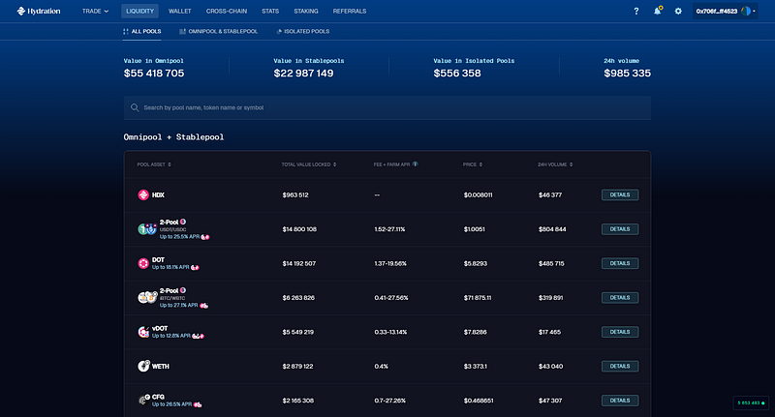Focus the pool search input field
Image resolution: width=775 pixels, height=417 pixels.
[x=387, y=107]
